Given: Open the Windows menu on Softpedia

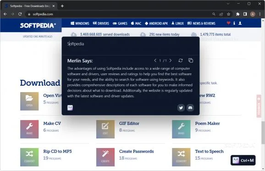Looking at the screenshot, I should pyautogui.click(x=80, y=23).
